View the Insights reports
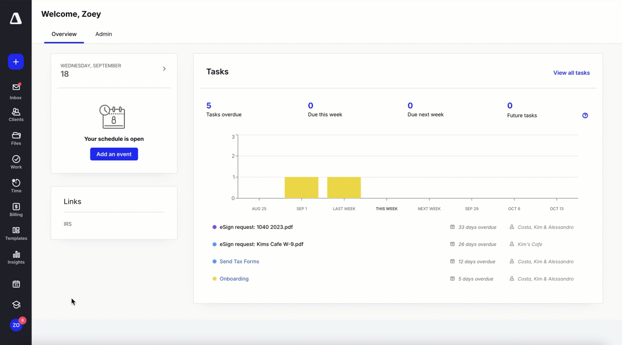Viewport: 622px width, 345px height. (16, 257)
